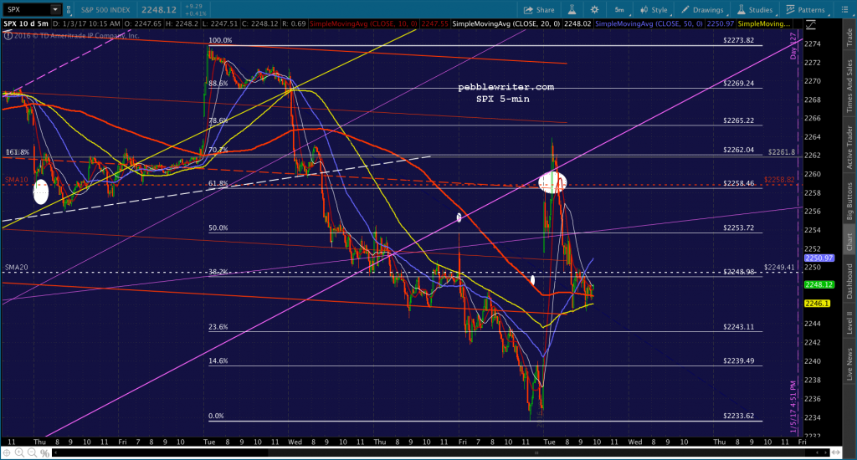Click the zoom out magnifier icon

point(33,453)
